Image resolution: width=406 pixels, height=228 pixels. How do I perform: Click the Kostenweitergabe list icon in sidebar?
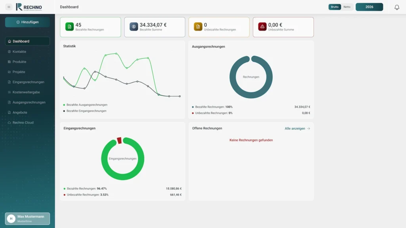[10, 92]
